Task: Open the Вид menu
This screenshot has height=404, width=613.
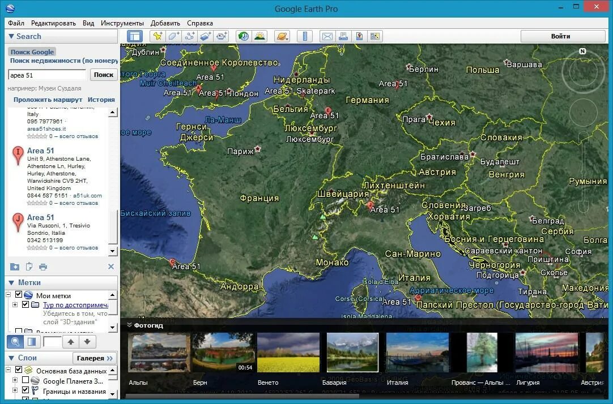Action: tap(88, 23)
